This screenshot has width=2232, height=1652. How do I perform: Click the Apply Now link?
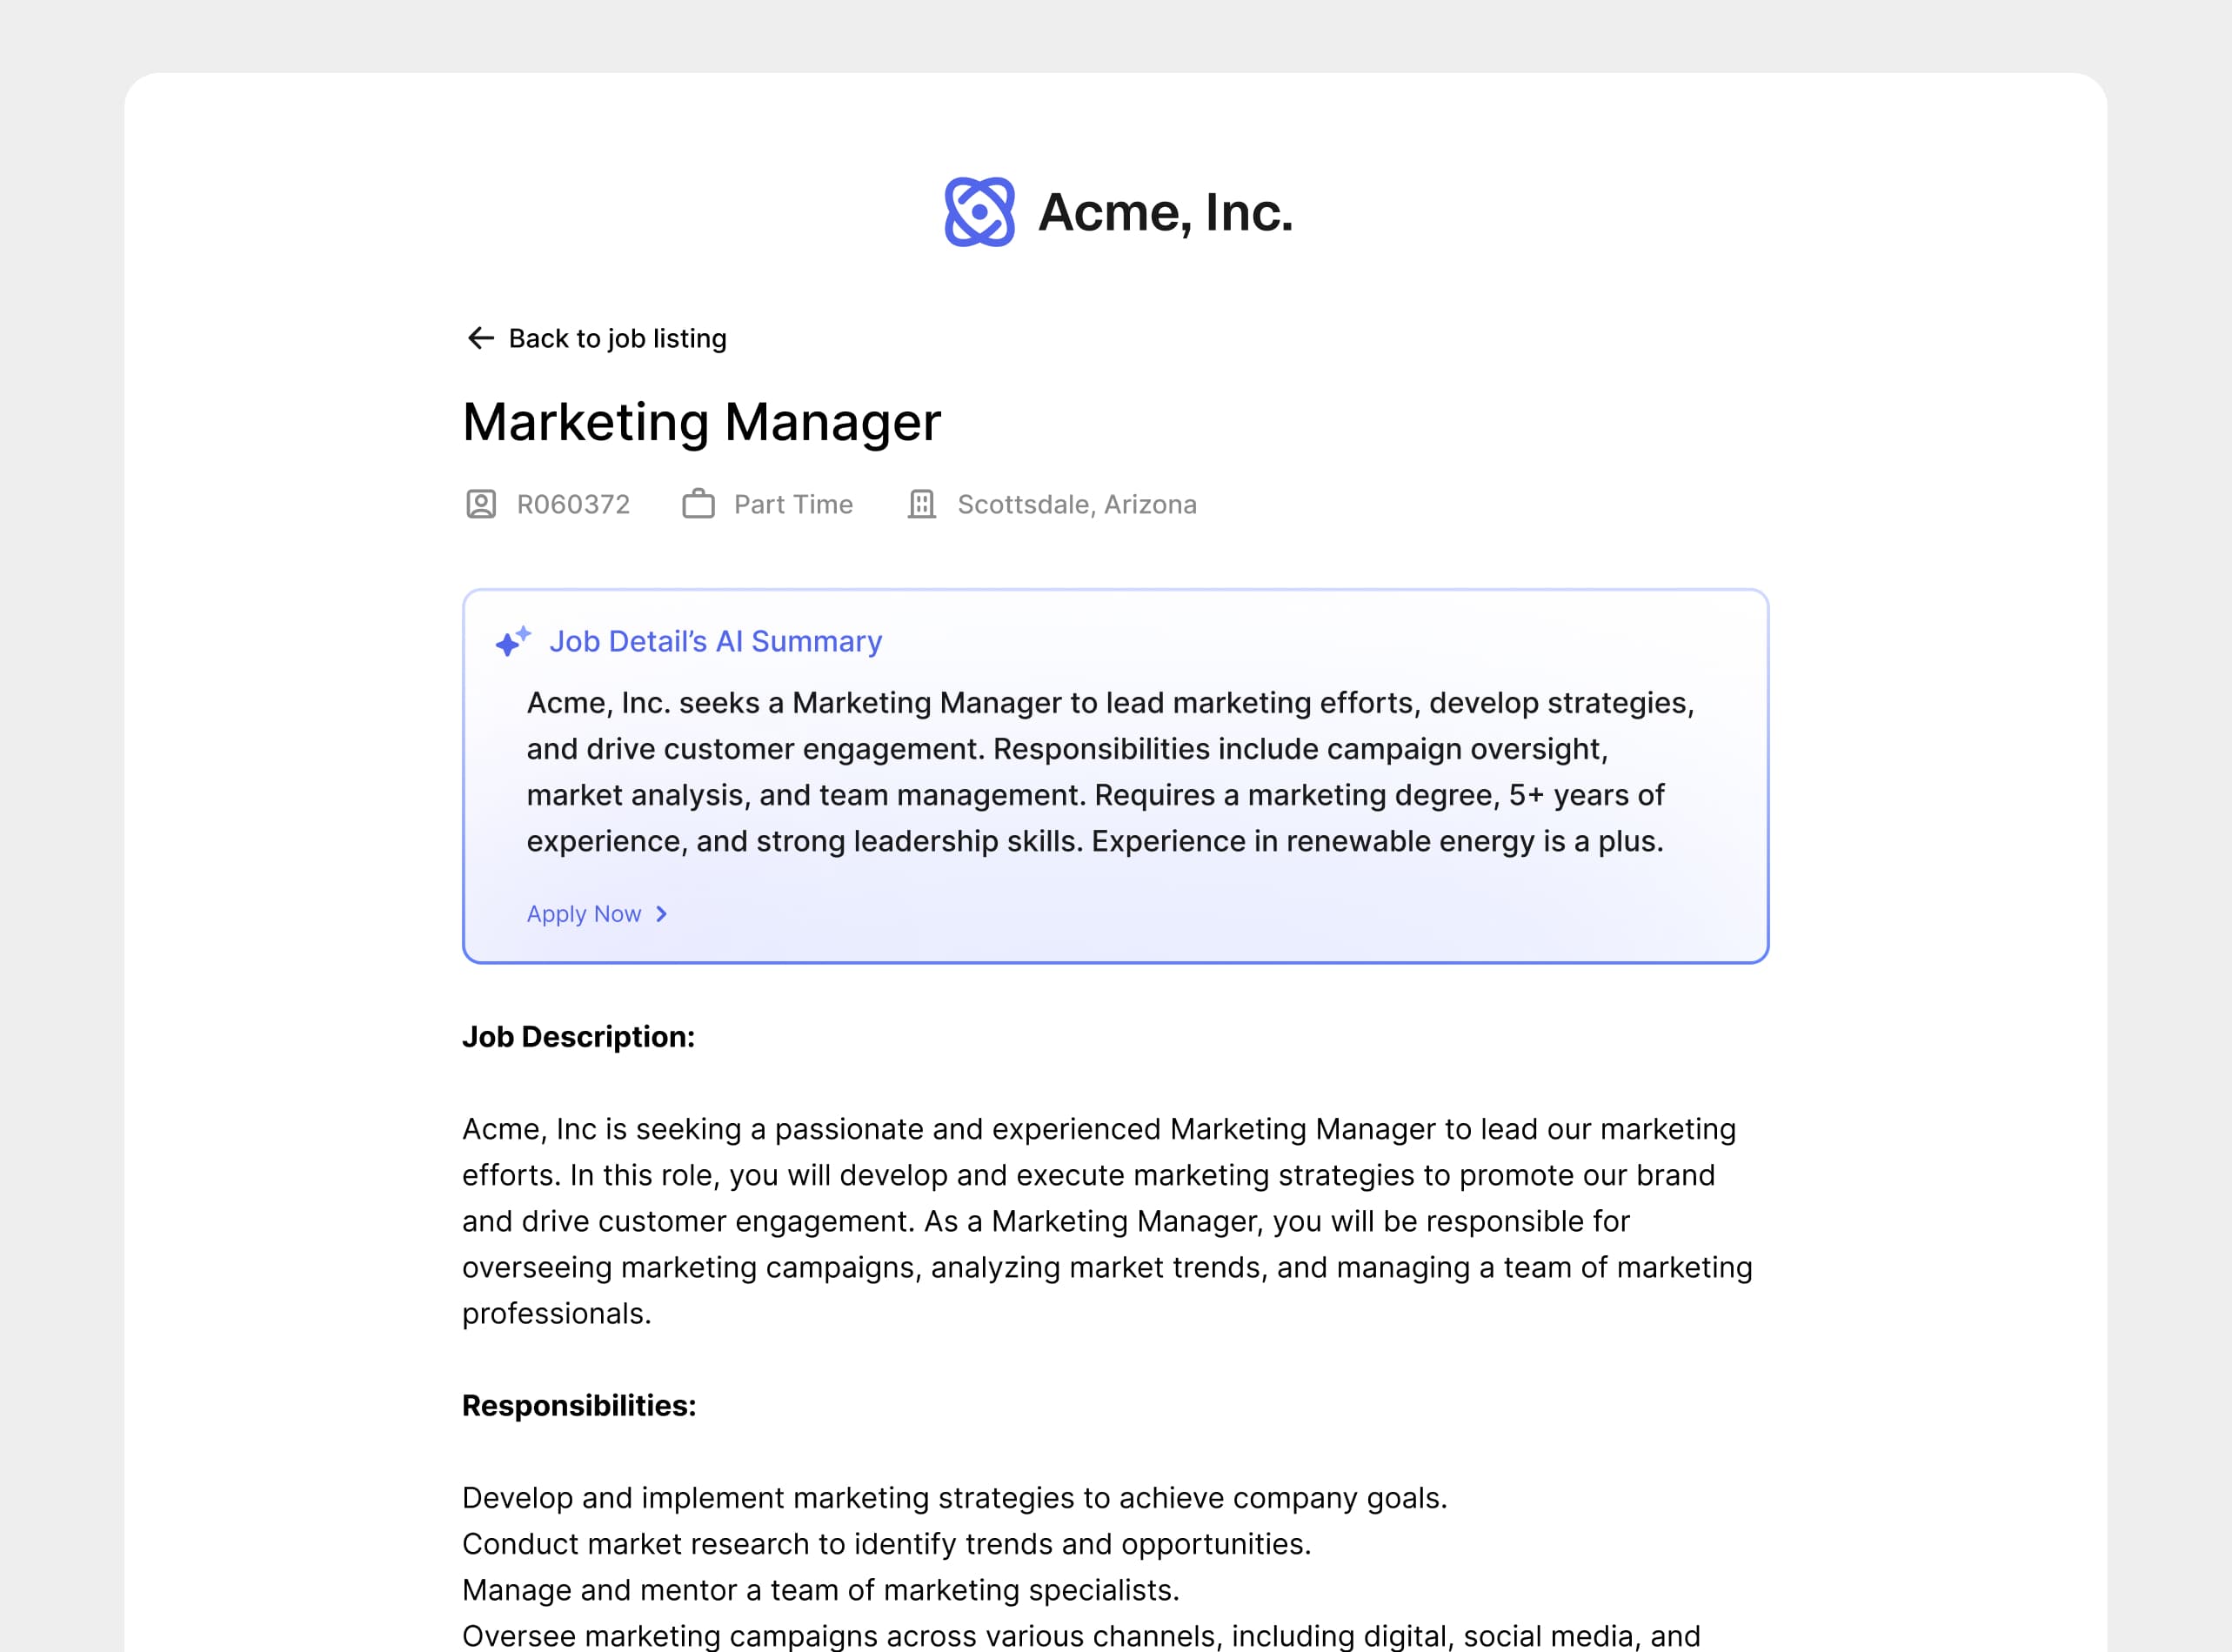[x=584, y=914]
